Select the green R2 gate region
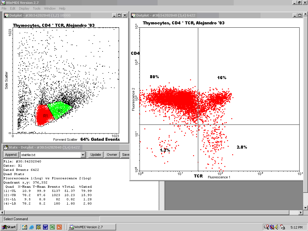Viewport: 308px width, 231px height. click(60, 110)
